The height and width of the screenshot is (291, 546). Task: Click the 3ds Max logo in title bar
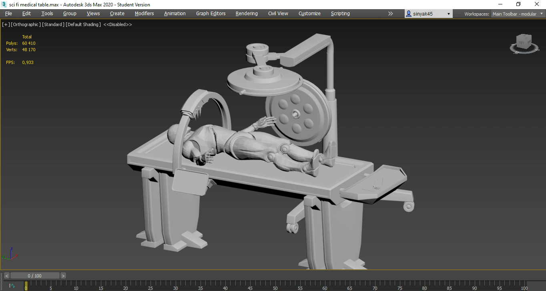[x=4, y=4]
